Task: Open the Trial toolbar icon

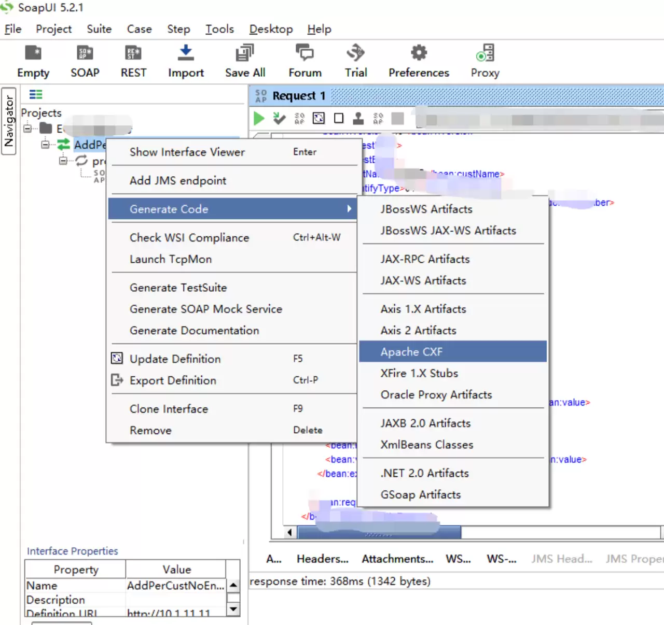Action: coord(356,53)
